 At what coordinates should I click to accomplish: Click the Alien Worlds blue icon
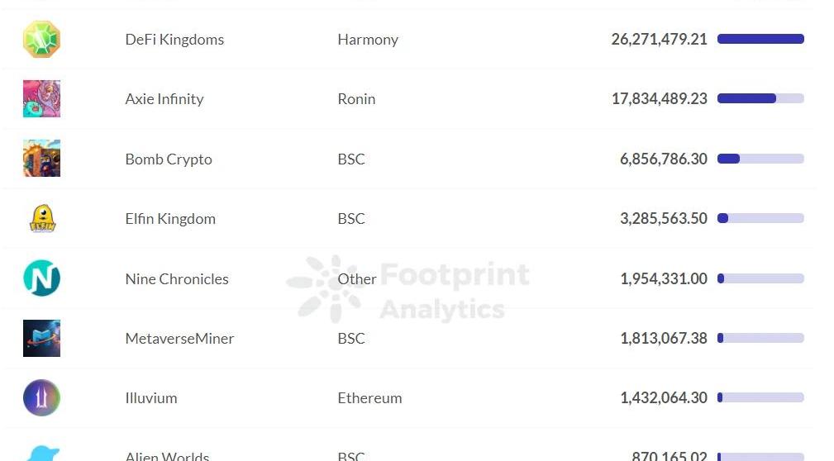pos(41,454)
